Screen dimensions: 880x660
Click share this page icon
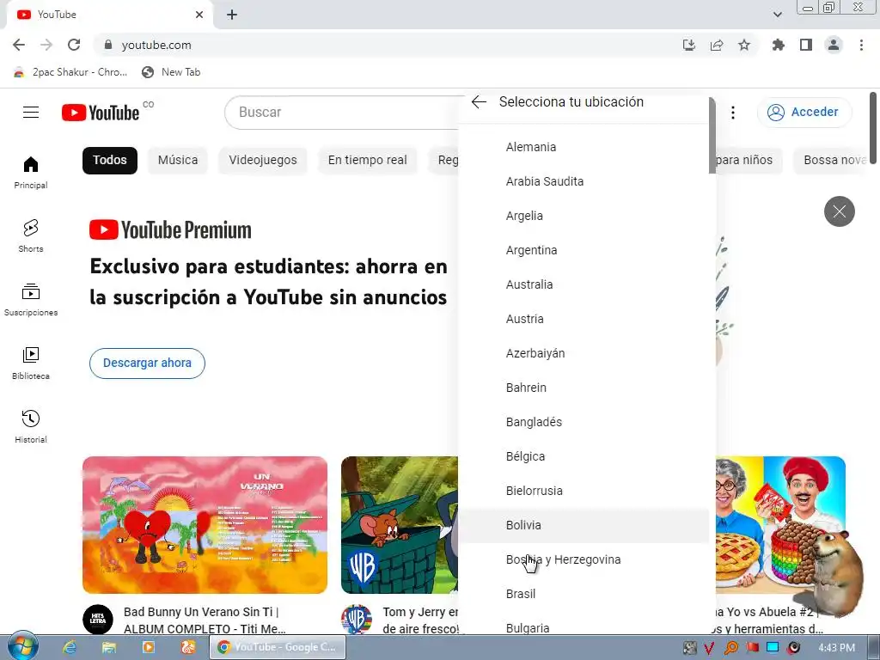click(x=717, y=45)
